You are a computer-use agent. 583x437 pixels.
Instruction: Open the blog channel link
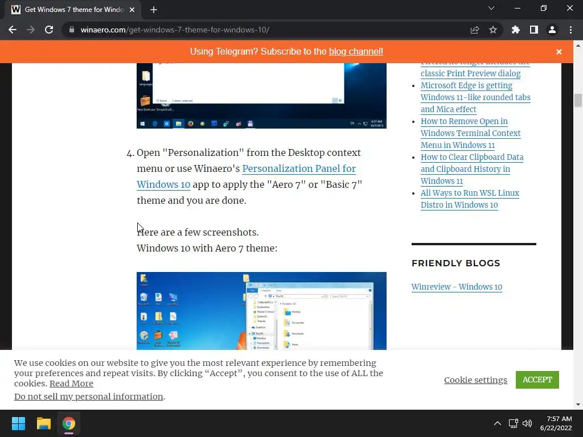tap(356, 52)
